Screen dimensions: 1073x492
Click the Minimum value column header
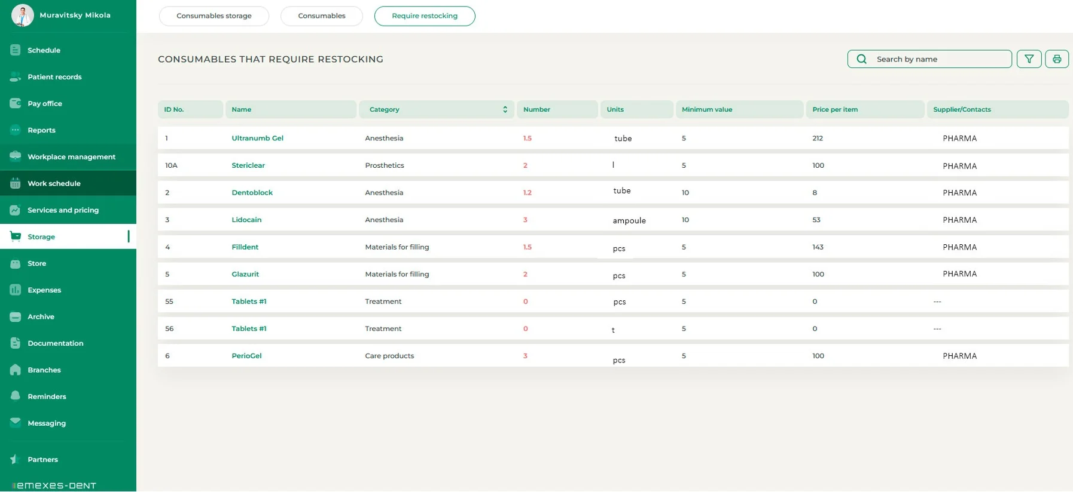739,109
